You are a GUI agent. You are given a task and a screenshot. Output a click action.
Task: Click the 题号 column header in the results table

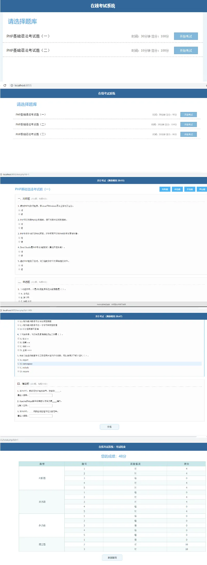pos(84,464)
